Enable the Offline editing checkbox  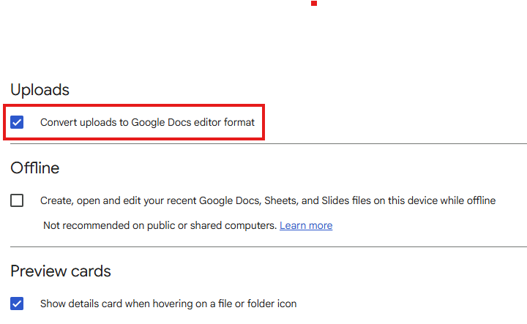click(17, 200)
